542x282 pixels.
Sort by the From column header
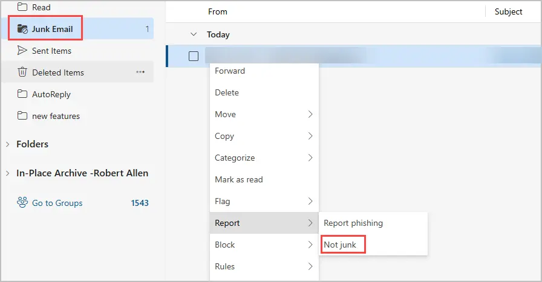pos(218,11)
